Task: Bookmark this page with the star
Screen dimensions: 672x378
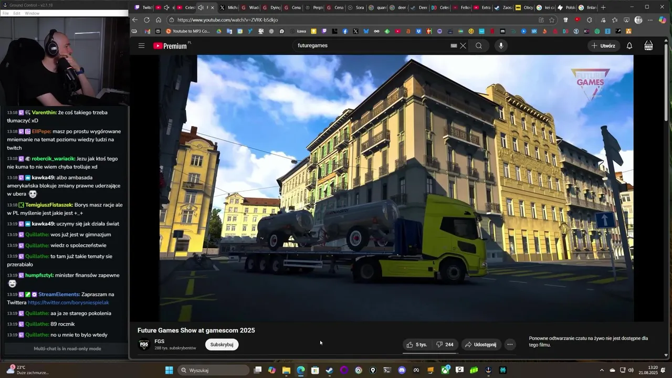Action: pyautogui.click(x=552, y=20)
